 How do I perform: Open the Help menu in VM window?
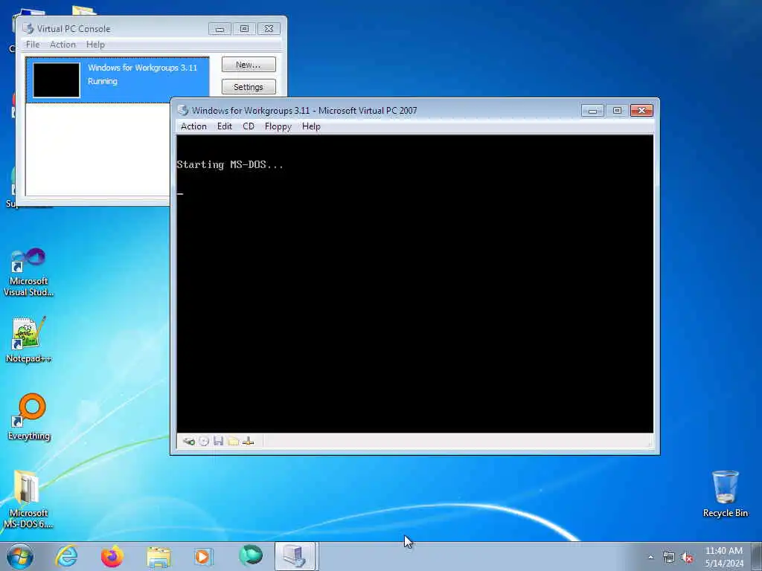[x=311, y=126]
